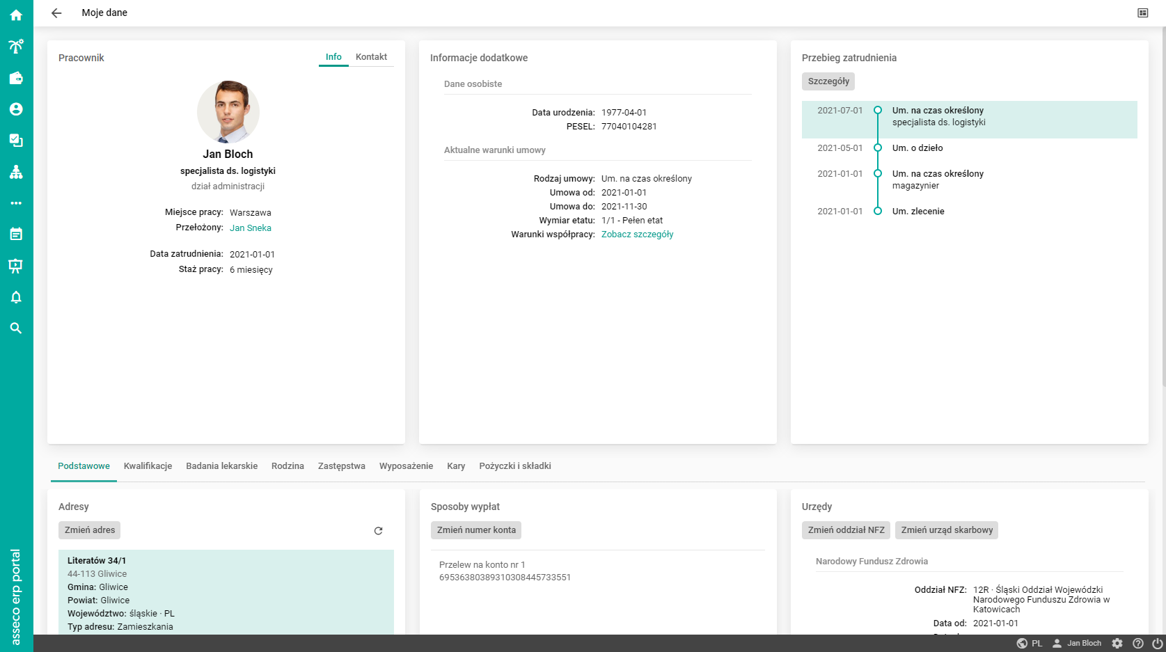
Task: Click the Zmień oddział NFZ button
Action: 846,530
